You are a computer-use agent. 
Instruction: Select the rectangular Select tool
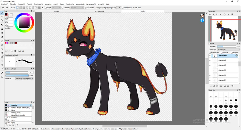point(2,42)
